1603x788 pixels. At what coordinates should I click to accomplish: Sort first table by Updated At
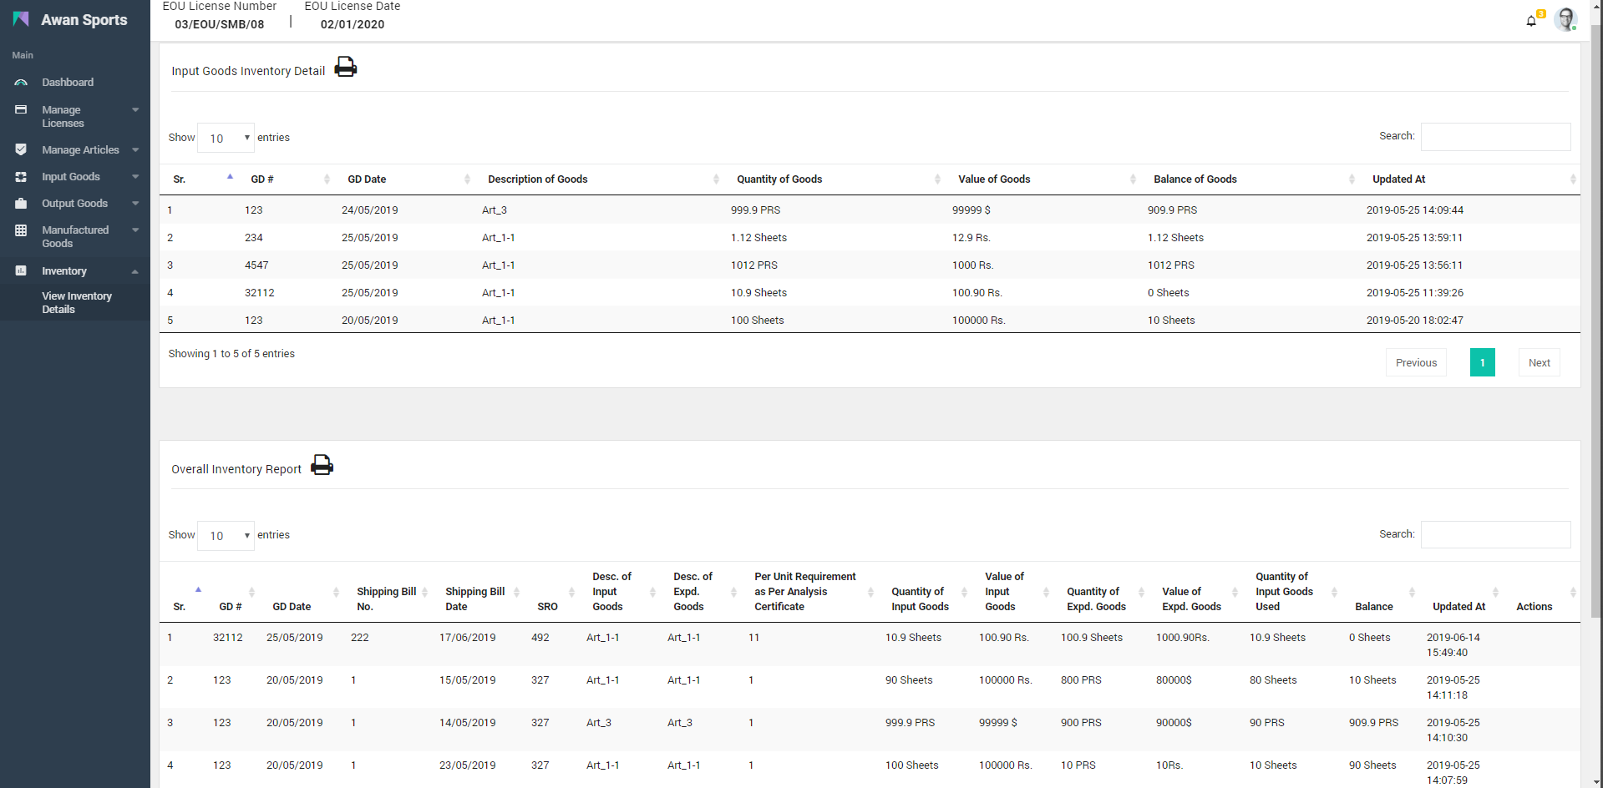tap(1470, 179)
